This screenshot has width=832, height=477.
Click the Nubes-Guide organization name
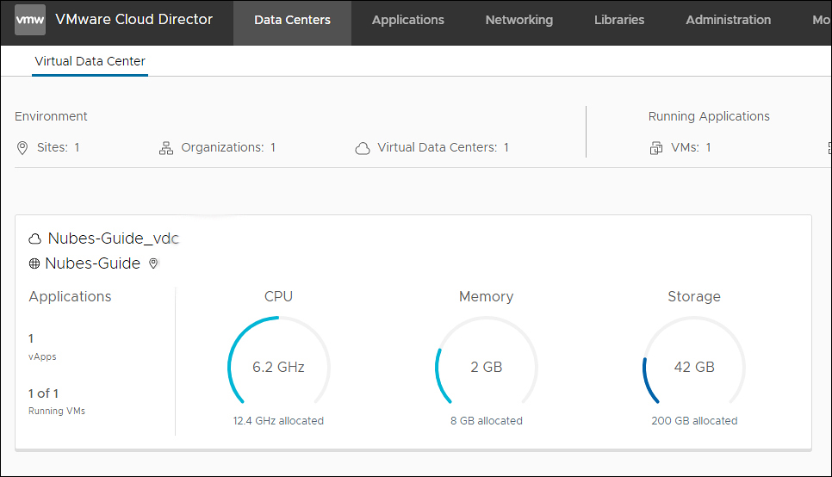92,263
